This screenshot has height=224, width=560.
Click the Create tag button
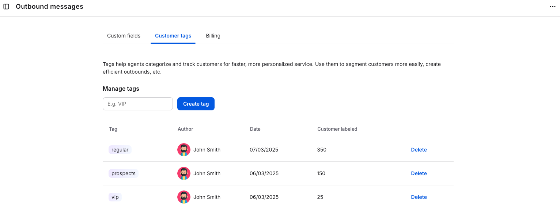click(x=196, y=104)
